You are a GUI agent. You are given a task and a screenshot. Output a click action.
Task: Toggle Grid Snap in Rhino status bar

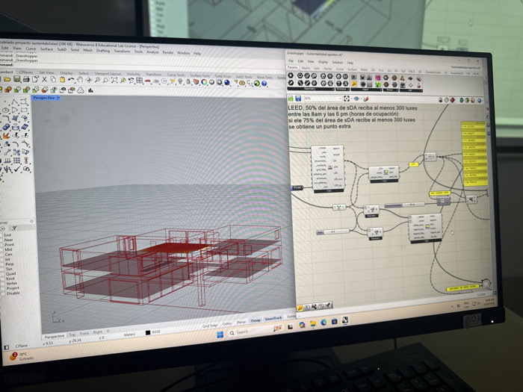pyautogui.click(x=210, y=326)
